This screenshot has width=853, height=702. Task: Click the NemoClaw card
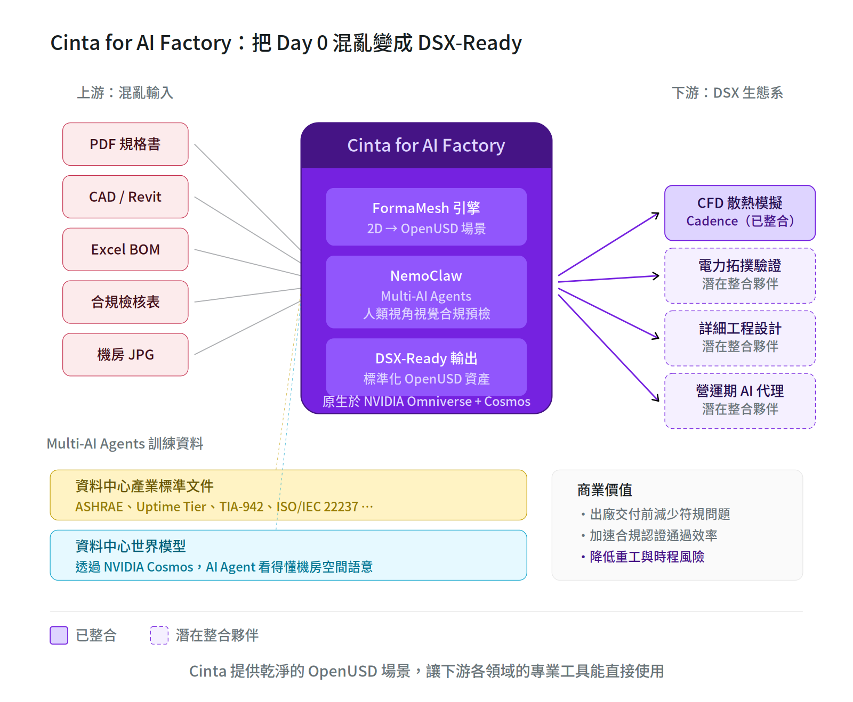pos(426,292)
